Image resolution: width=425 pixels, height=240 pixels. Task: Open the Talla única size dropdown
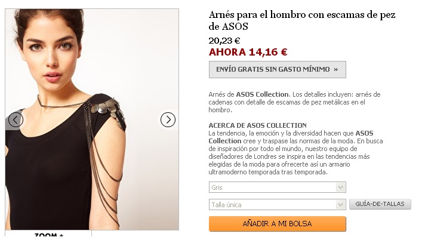pyautogui.click(x=278, y=204)
